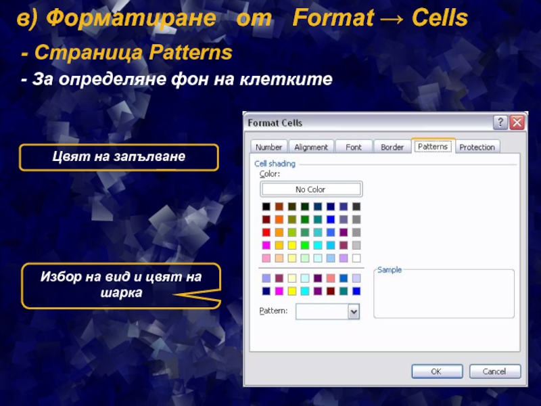541x406 pixels.
Task: Choose the brown swatch in top row
Action: [x=279, y=206]
